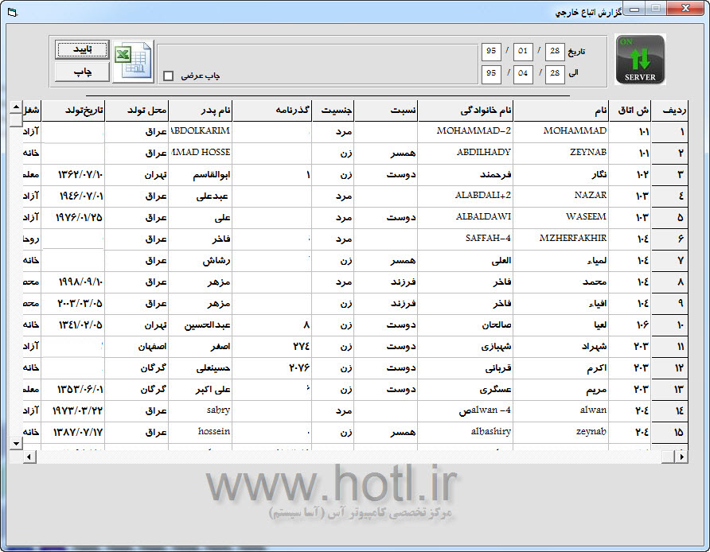The image size is (710, 552).
Task: Click the start date month field showing 01
Action: (523, 52)
